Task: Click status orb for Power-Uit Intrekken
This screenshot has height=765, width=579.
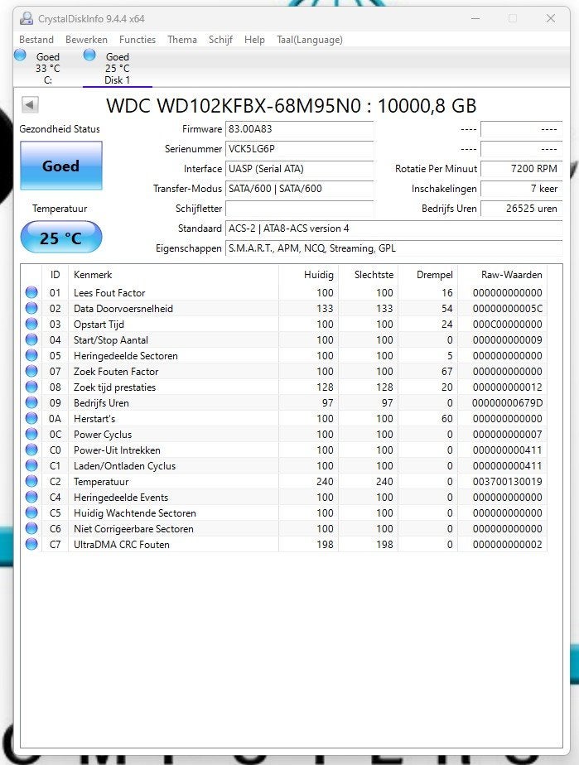Action: (31, 450)
